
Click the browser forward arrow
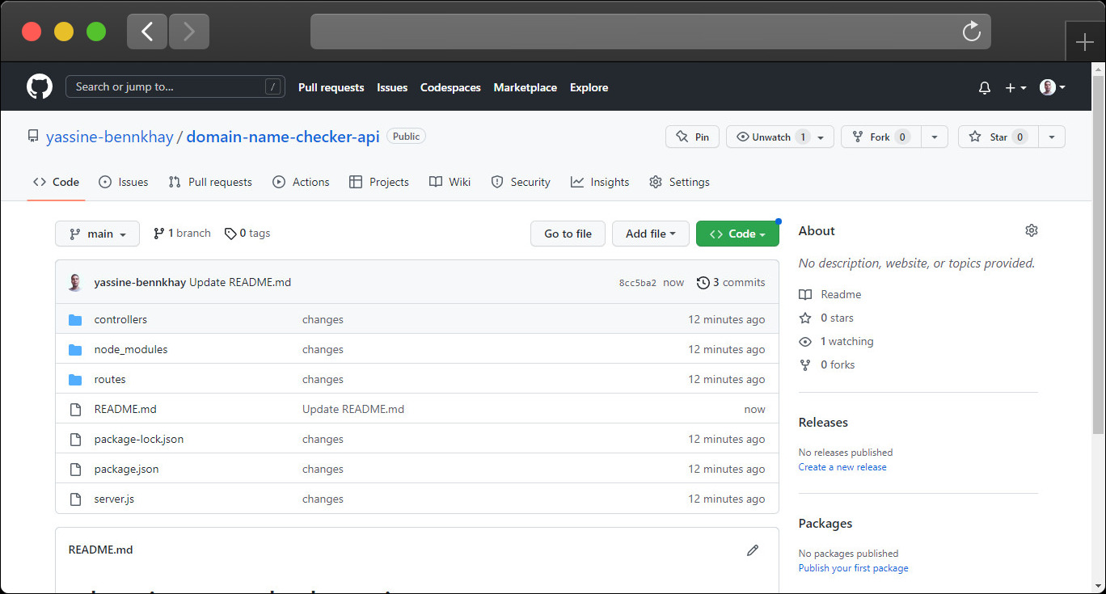tap(189, 32)
